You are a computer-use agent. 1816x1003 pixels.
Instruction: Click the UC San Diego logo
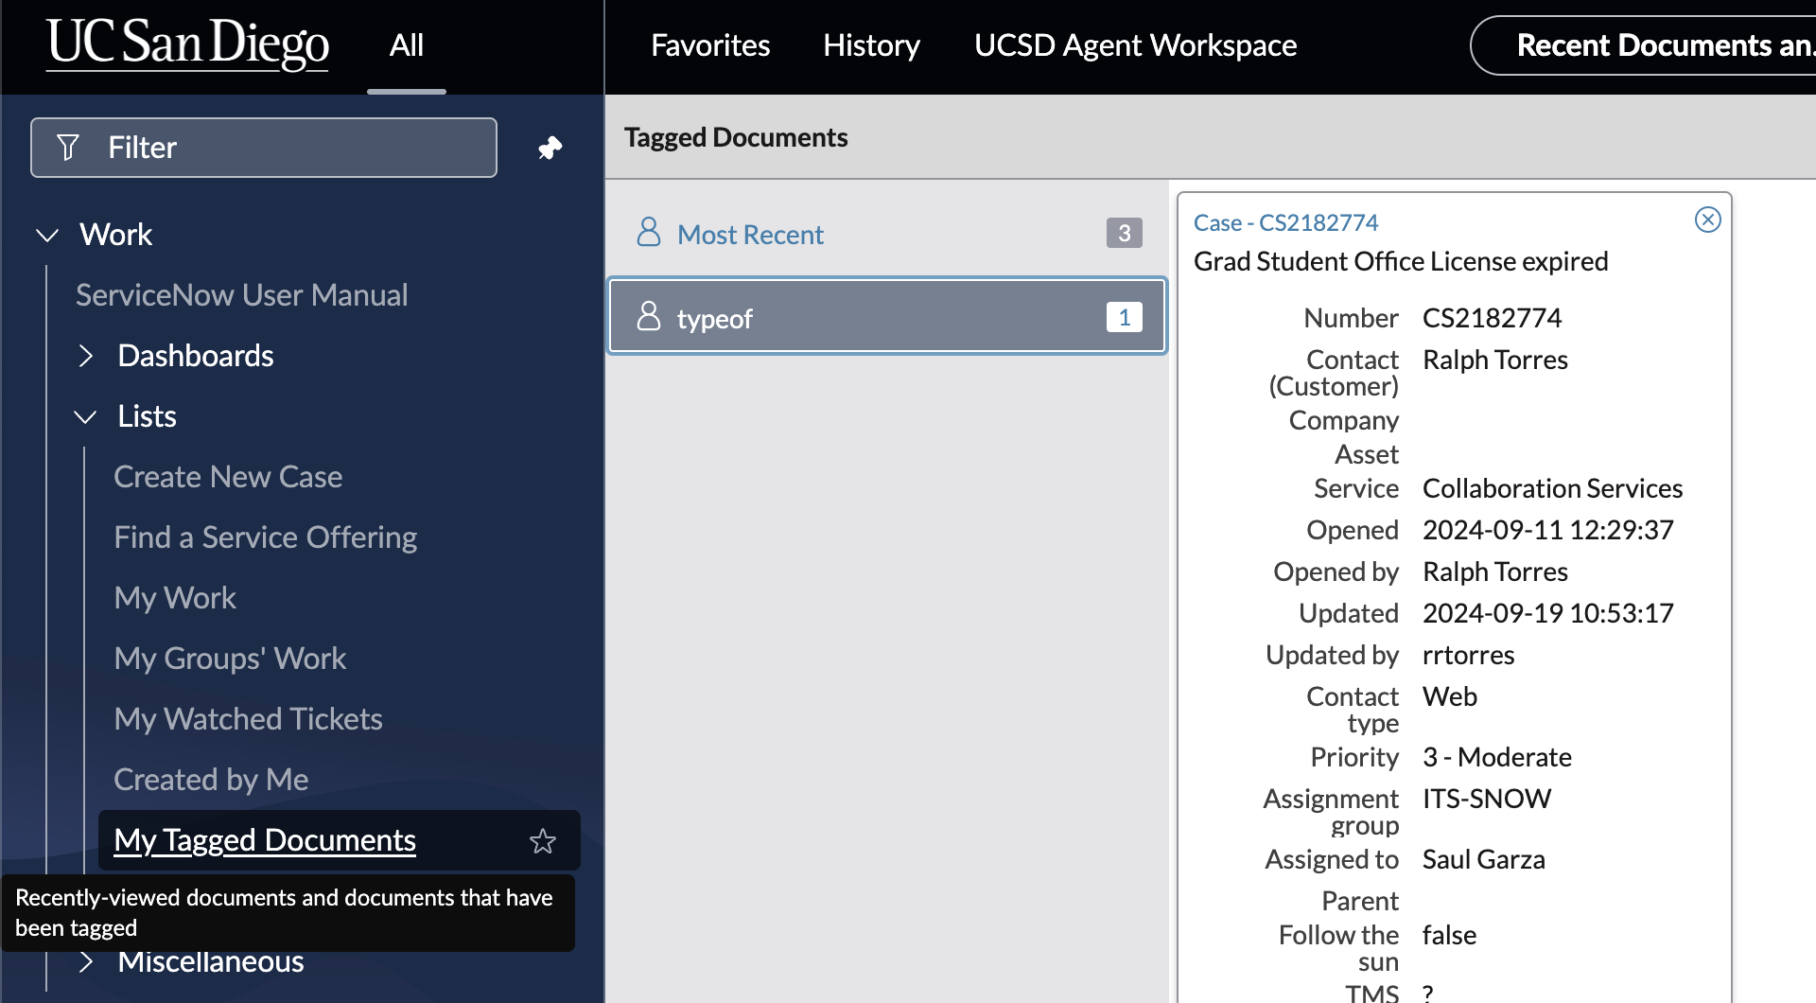186,44
